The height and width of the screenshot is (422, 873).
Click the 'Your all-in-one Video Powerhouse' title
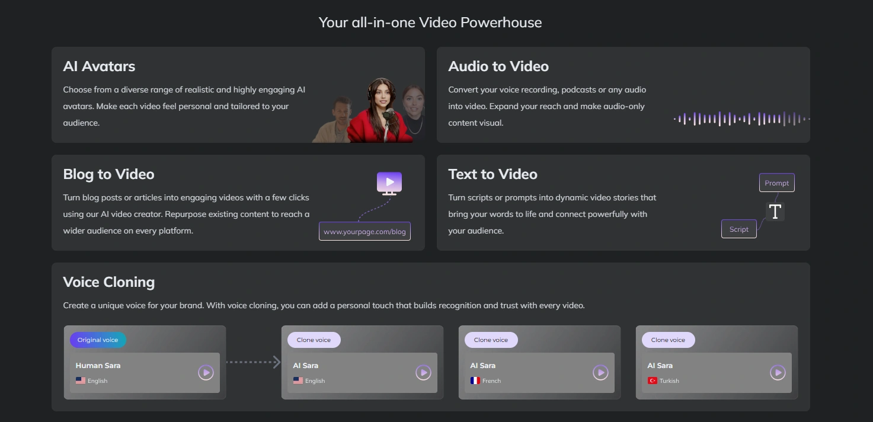[x=430, y=23]
